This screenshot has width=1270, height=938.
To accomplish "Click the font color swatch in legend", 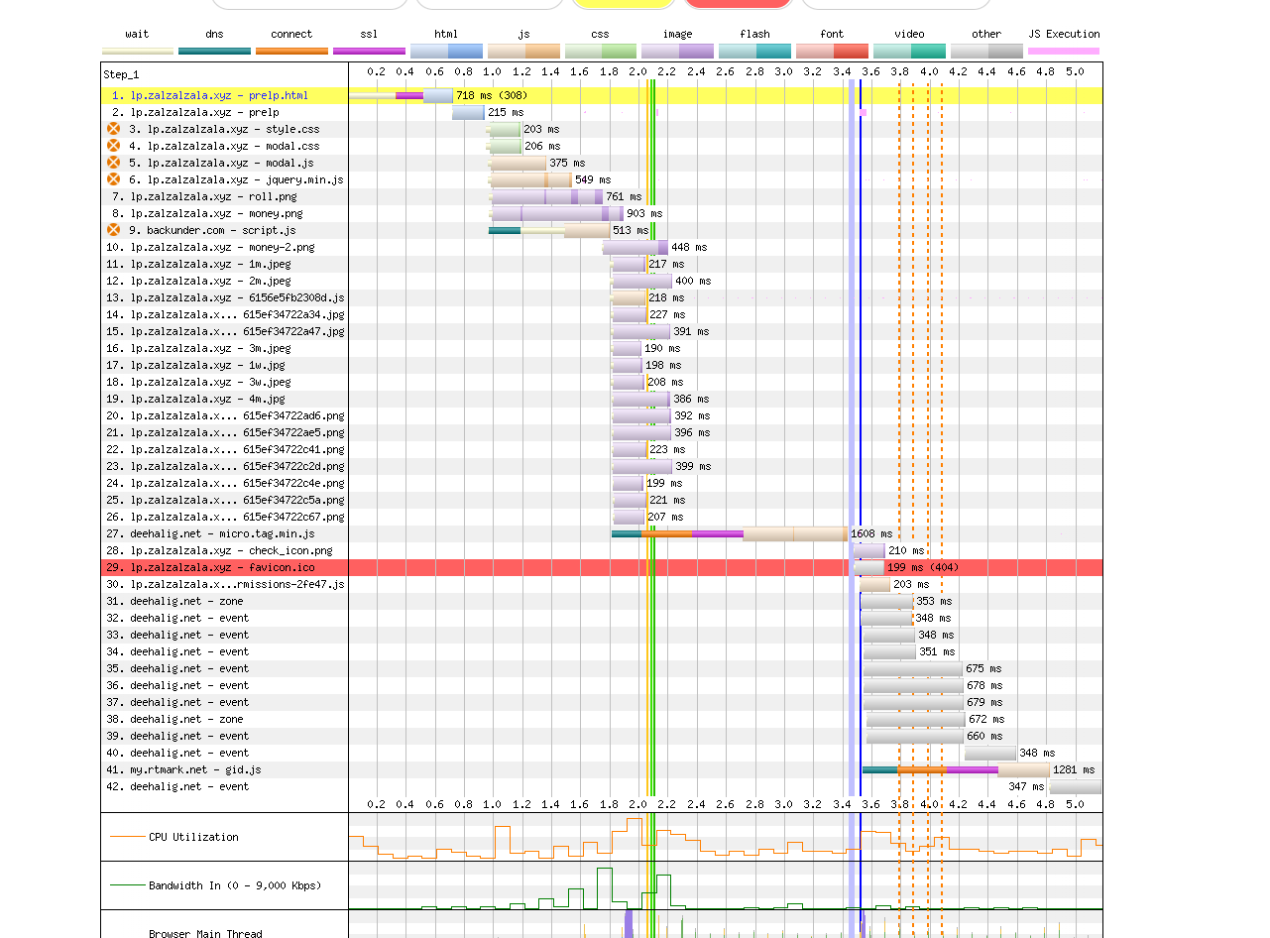I will [x=832, y=51].
